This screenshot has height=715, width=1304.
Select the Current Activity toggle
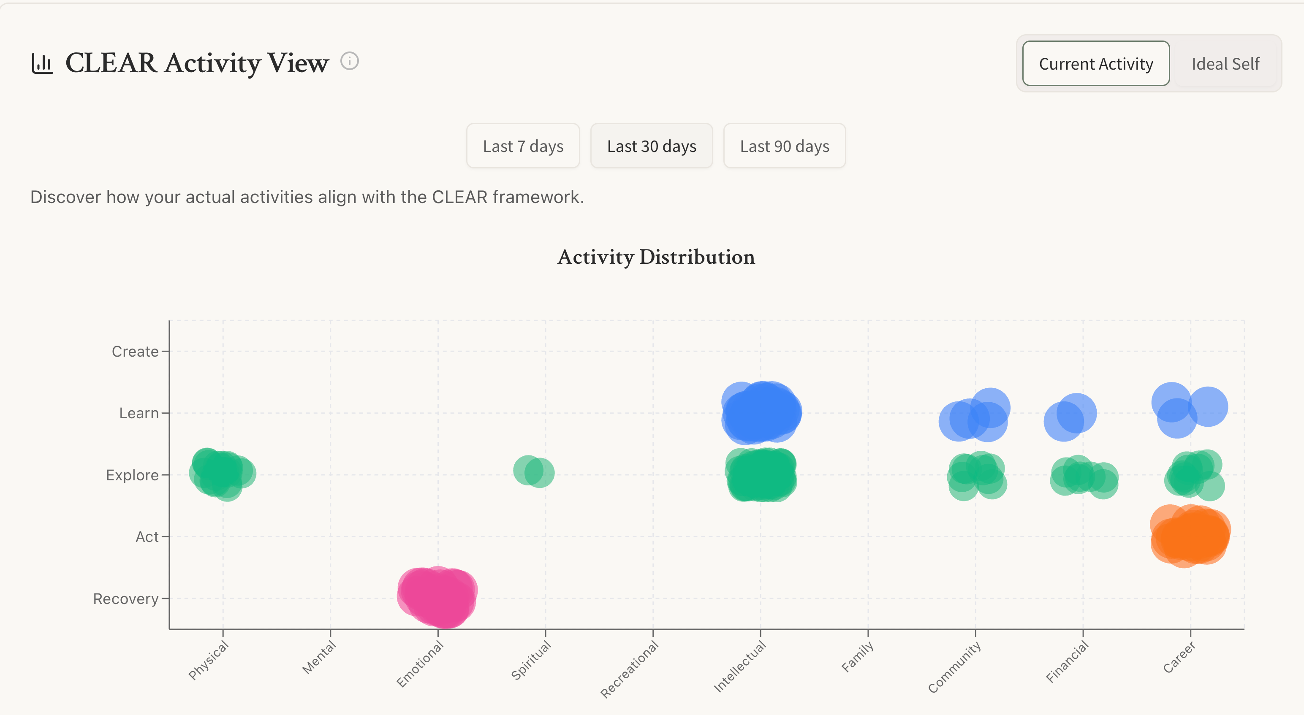[1095, 64]
